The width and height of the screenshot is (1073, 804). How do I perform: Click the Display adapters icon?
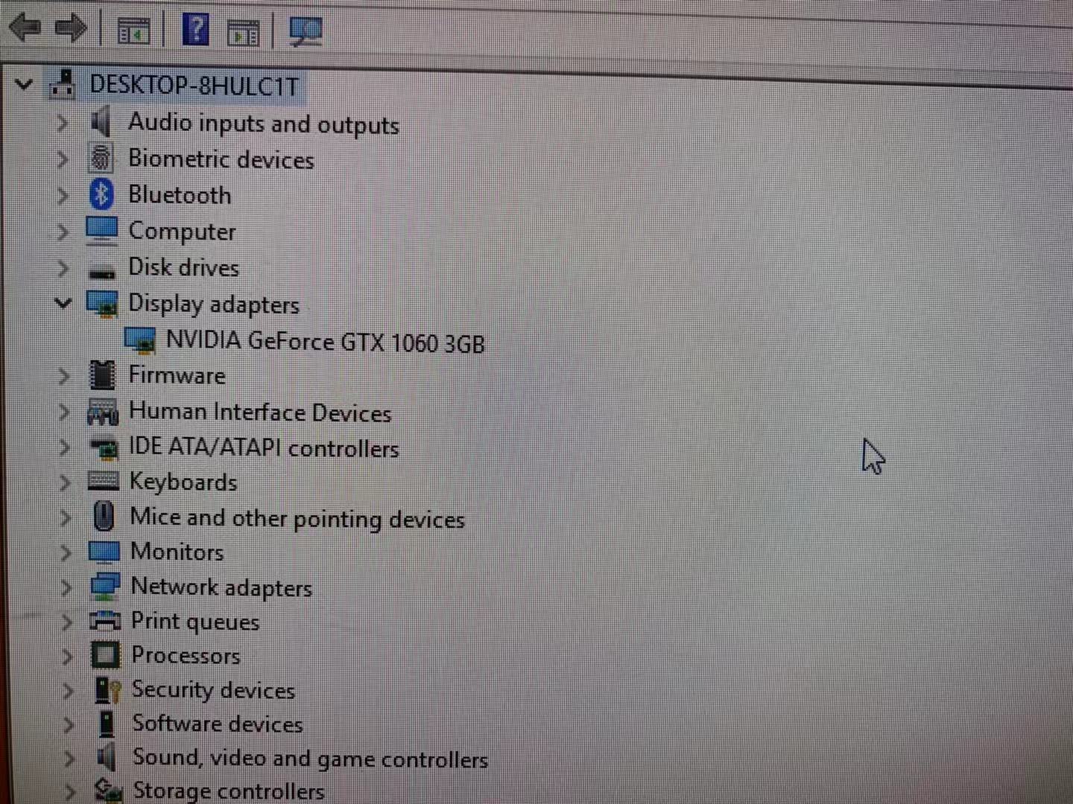(103, 303)
